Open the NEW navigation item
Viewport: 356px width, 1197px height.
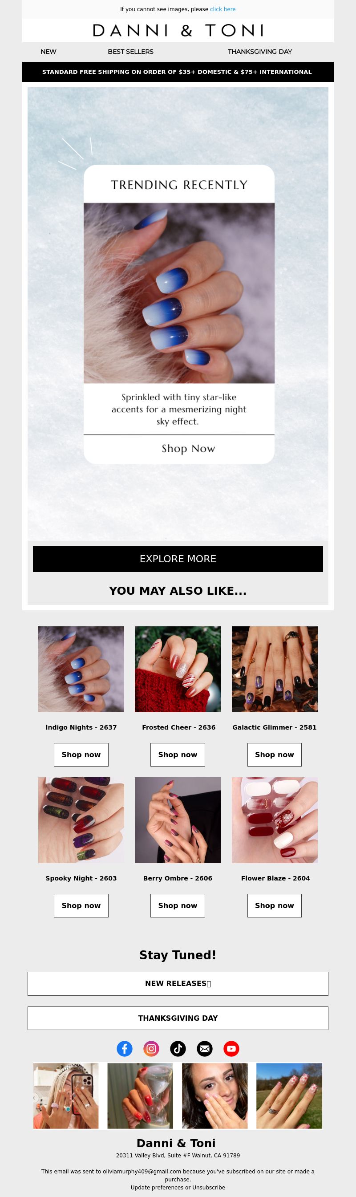click(49, 52)
